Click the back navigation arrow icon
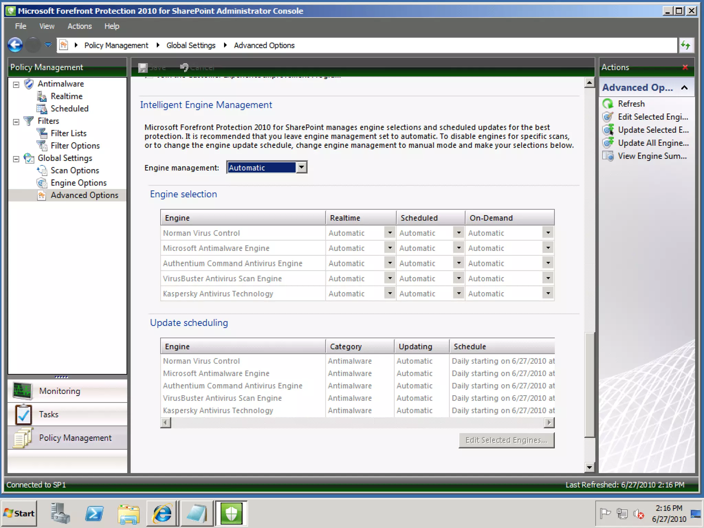This screenshot has width=704, height=528. (15, 45)
